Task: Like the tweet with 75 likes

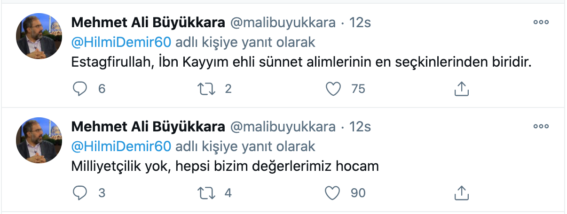Action: (x=333, y=89)
